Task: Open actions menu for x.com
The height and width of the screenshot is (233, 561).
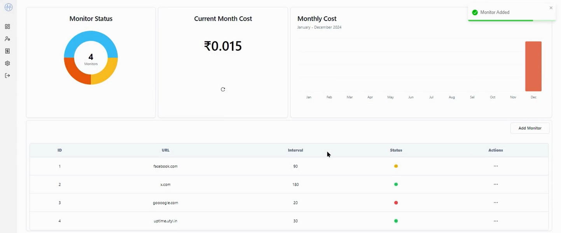Action: coord(496,184)
